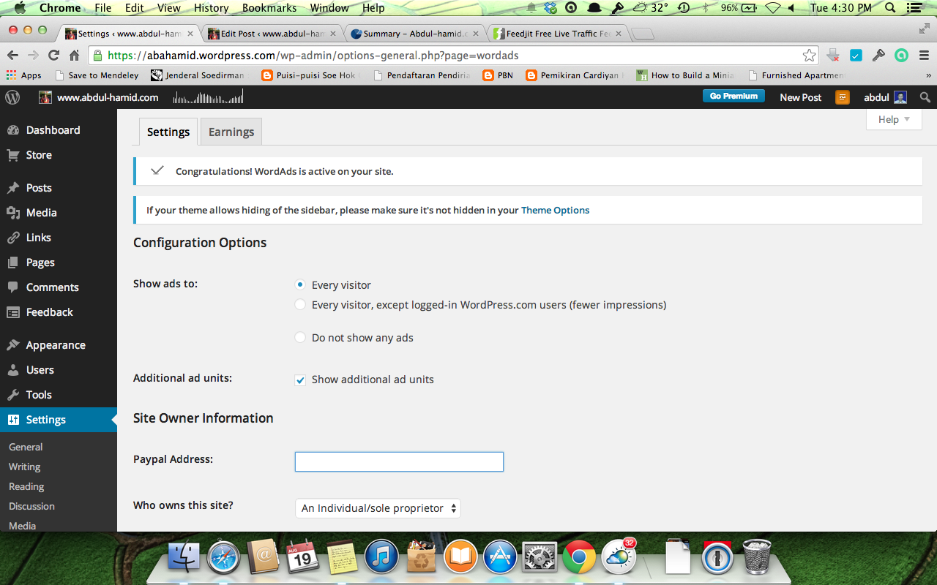The image size is (937, 585).
Task: Open the Bookmarks menu in menu bar
Action: point(269,8)
